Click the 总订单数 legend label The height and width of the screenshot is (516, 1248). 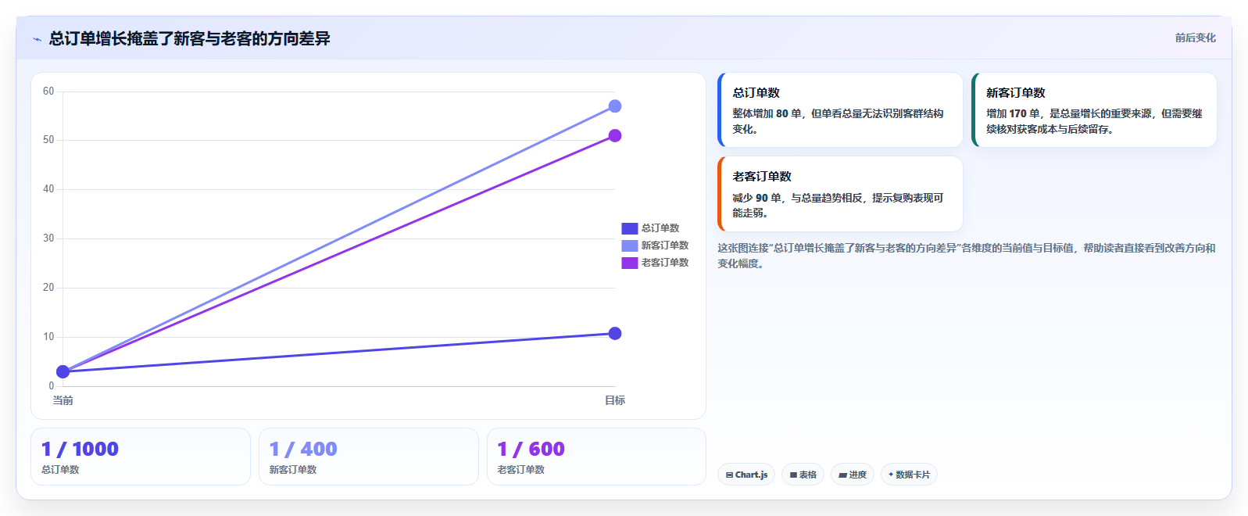click(x=660, y=228)
